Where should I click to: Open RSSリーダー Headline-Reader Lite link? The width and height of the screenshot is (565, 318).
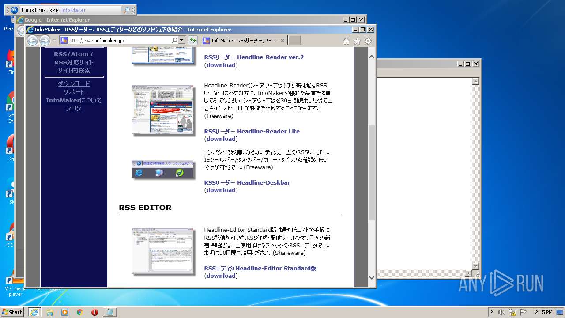[x=252, y=131]
